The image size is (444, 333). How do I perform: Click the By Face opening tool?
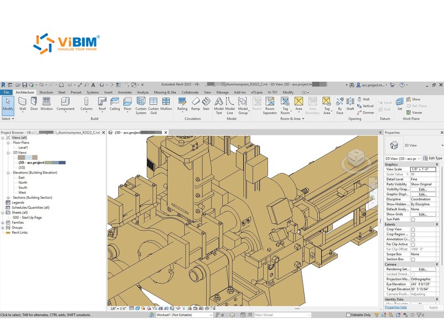click(x=340, y=105)
